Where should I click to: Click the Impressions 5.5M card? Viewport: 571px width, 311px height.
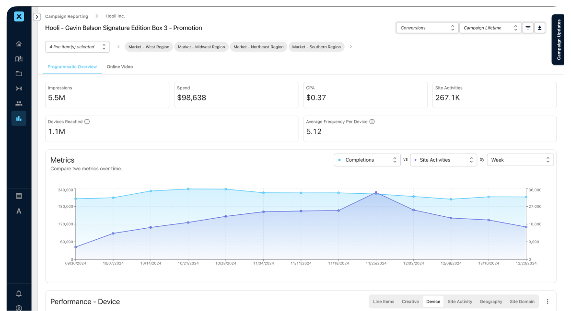pyautogui.click(x=107, y=95)
